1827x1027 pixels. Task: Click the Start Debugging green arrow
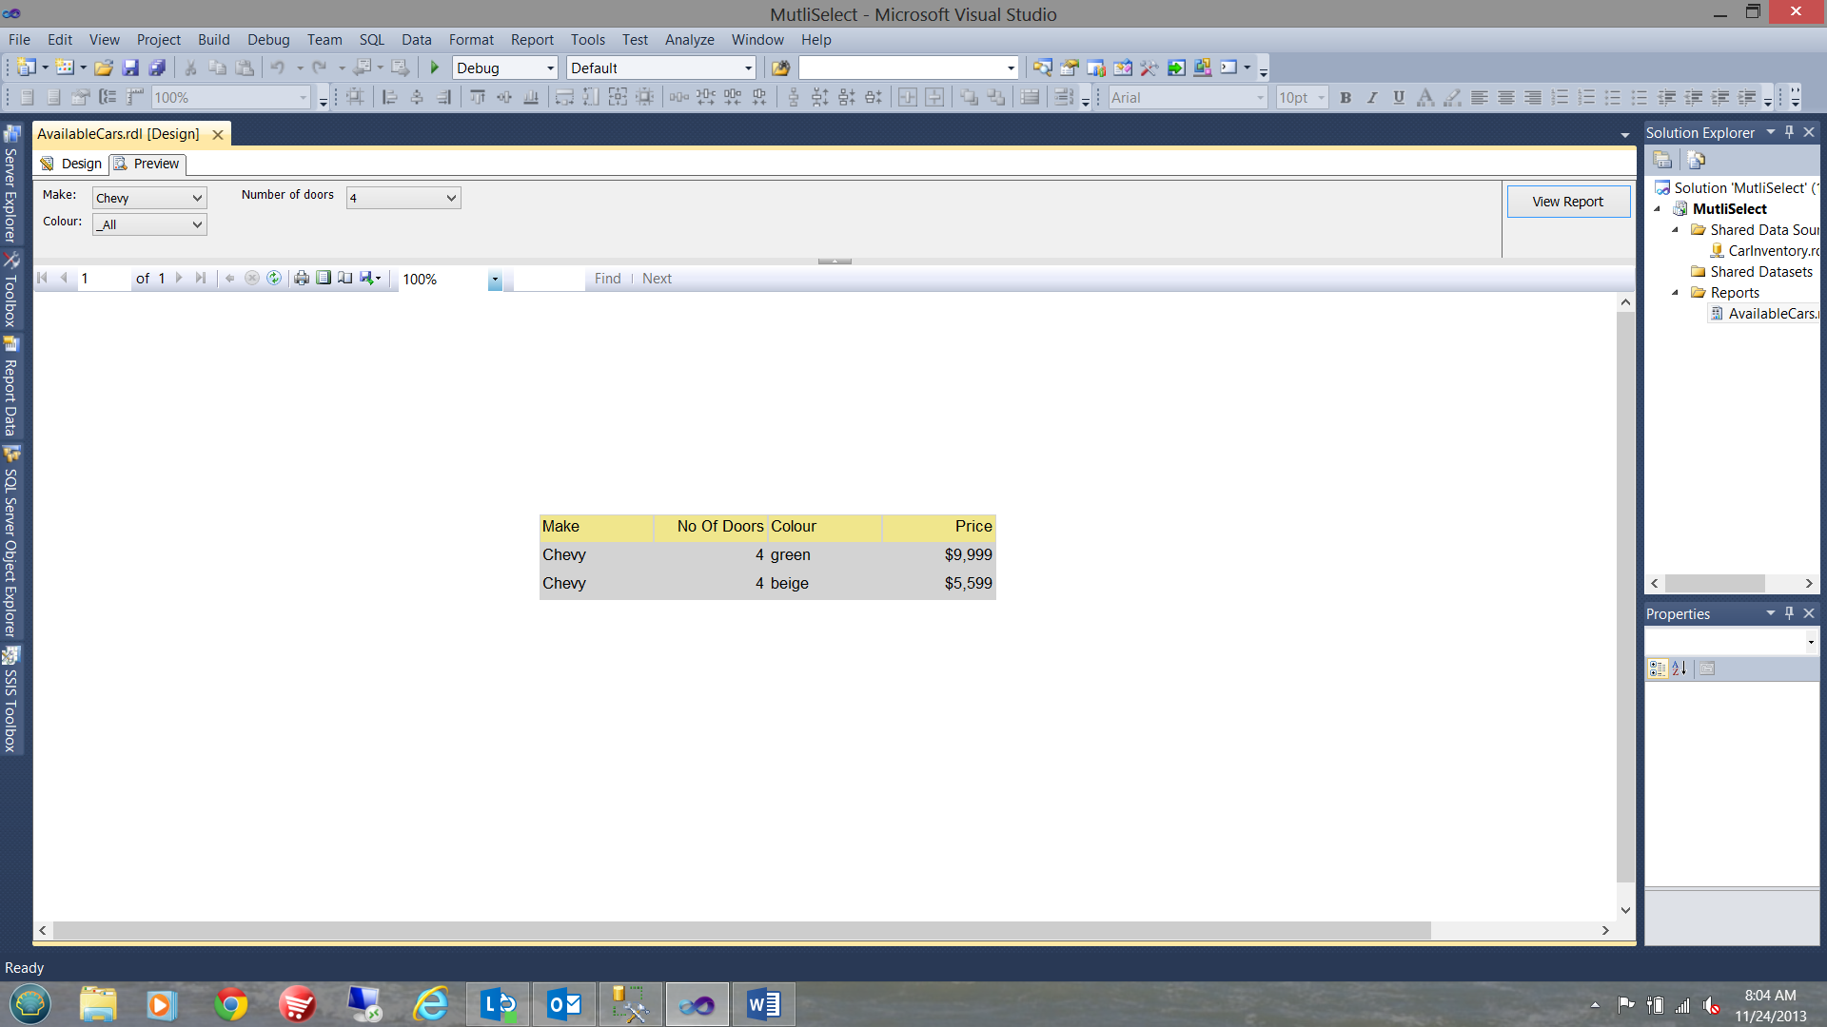pos(435,68)
